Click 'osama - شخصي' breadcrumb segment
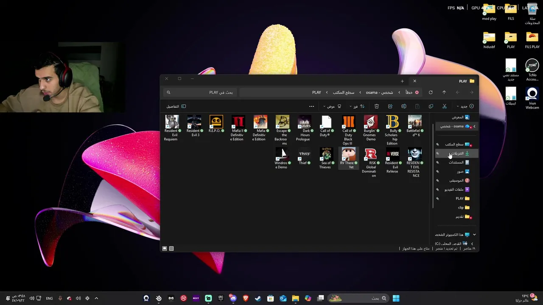Viewport: 543px width, 305px height. [x=379, y=92]
